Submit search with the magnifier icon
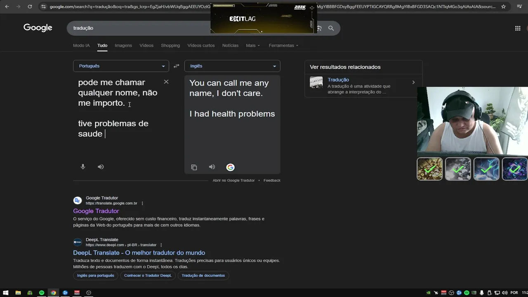This screenshot has height=297, width=528. coord(331,28)
